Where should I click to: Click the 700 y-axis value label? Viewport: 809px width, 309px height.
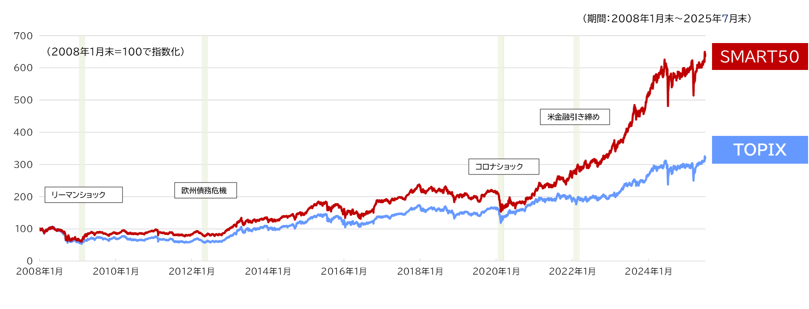coord(23,36)
